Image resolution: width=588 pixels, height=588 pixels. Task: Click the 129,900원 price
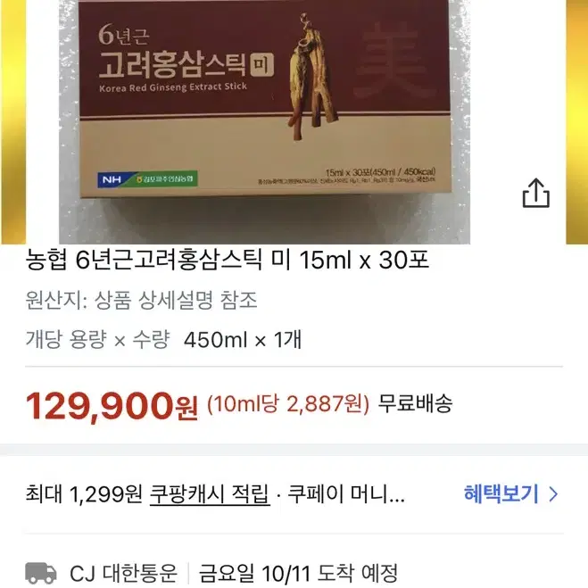[x=112, y=407]
